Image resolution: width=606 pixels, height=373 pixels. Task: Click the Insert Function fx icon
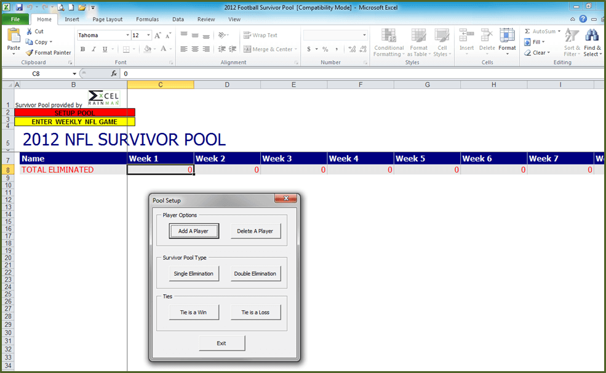pyautogui.click(x=114, y=73)
